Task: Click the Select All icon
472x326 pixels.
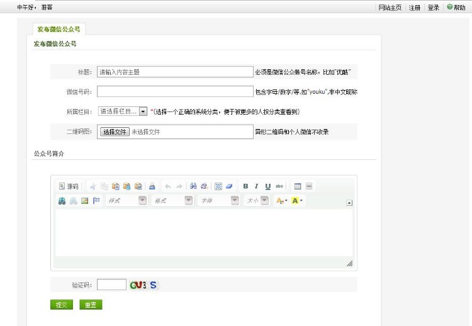Action: 218,186
